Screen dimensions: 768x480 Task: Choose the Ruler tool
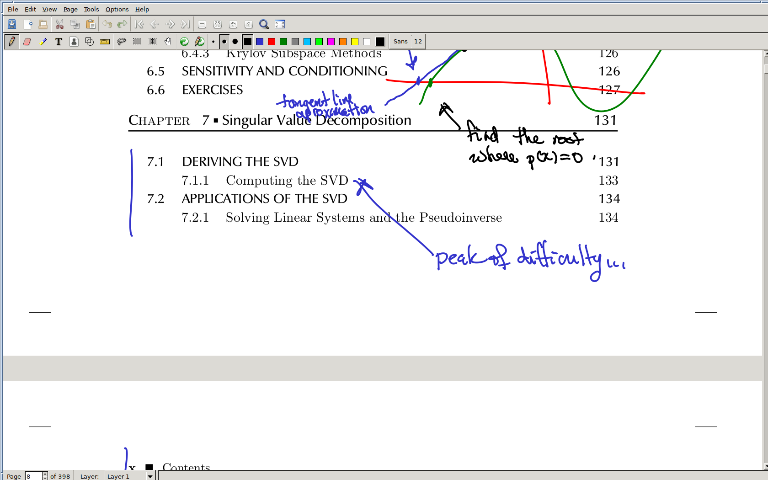105,42
